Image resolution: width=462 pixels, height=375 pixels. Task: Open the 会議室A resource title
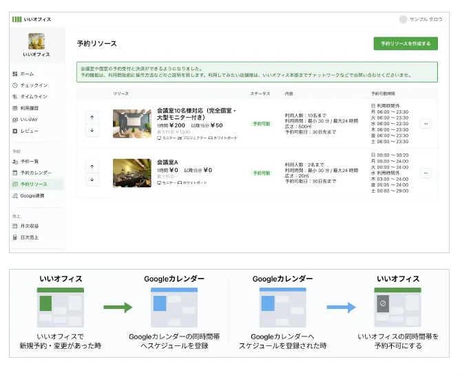[167, 162]
